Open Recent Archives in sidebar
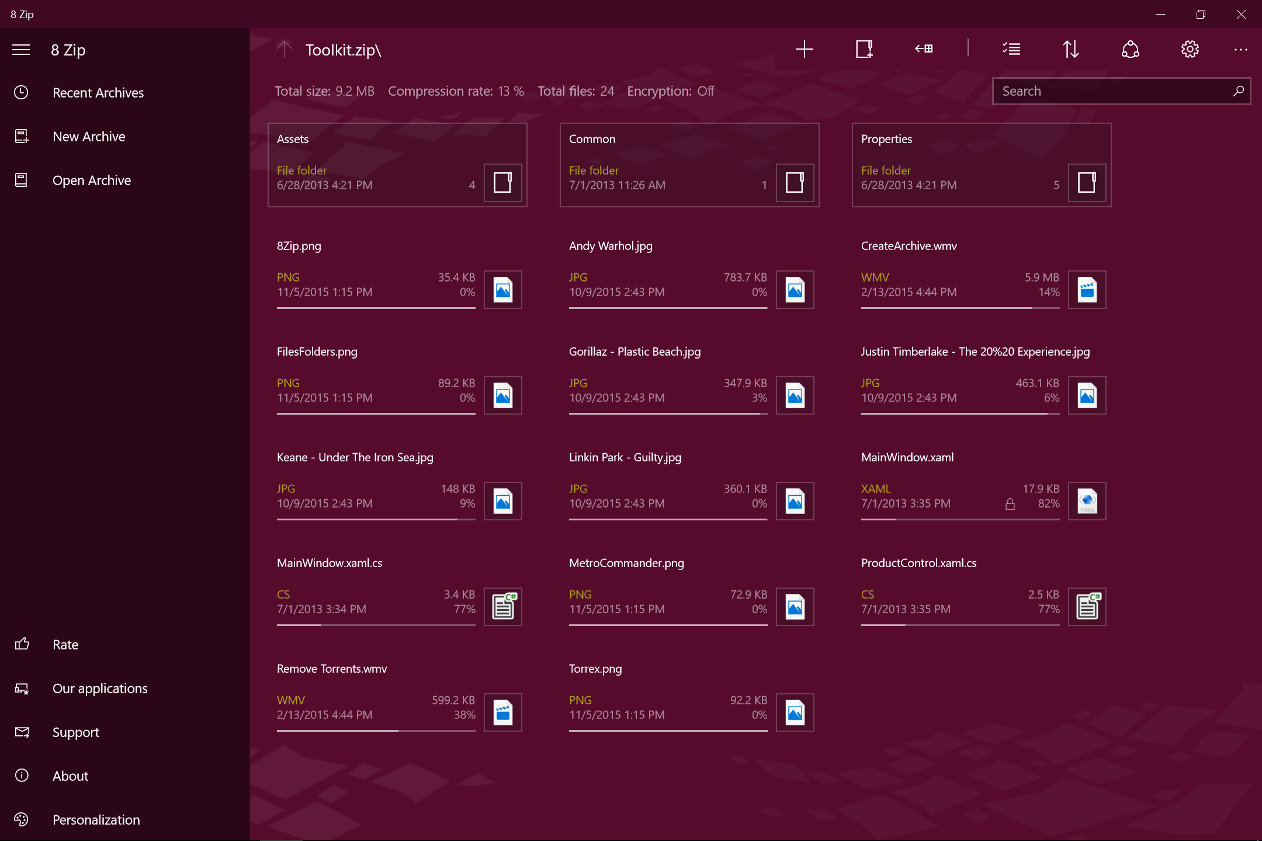Image resolution: width=1262 pixels, height=841 pixels. [124, 92]
